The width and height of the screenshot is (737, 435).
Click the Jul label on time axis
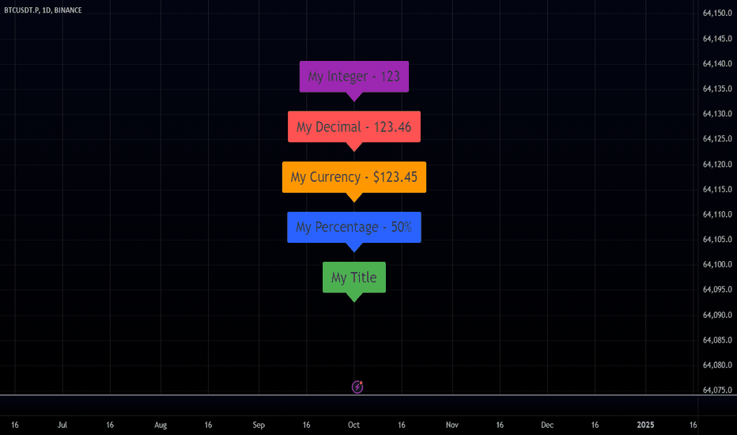click(x=62, y=426)
